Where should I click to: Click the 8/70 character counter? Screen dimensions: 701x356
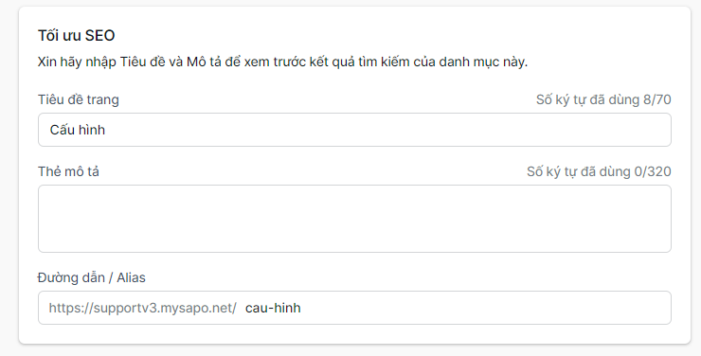click(656, 99)
